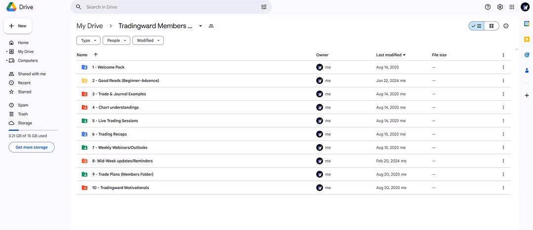Open Google Tasks in side panel
Image resolution: width=533 pixels, height=230 pixels.
click(x=527, y=55)
